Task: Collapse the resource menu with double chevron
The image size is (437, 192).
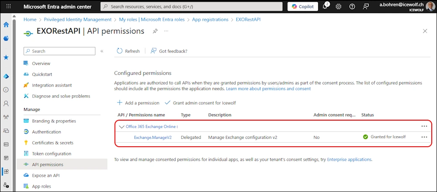Action: click(x=102, y=51)
